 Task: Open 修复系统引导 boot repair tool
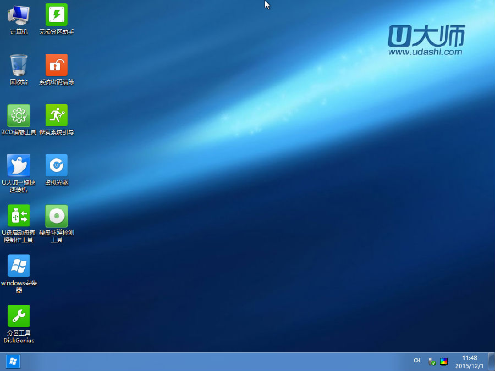[57, 115]
